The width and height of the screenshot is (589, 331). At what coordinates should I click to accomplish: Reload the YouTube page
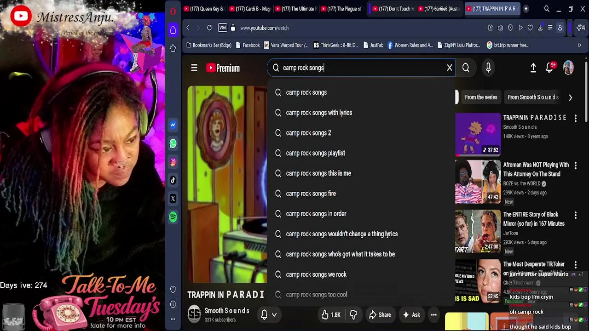pyautogui.click(x=209, y=28)
